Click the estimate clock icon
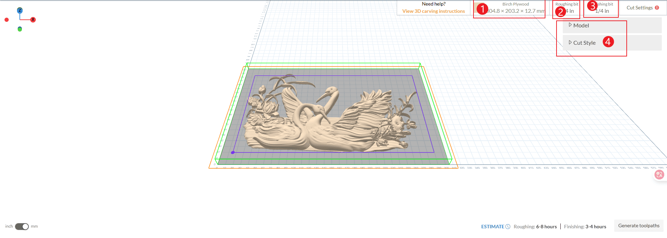 click(508, 227)
